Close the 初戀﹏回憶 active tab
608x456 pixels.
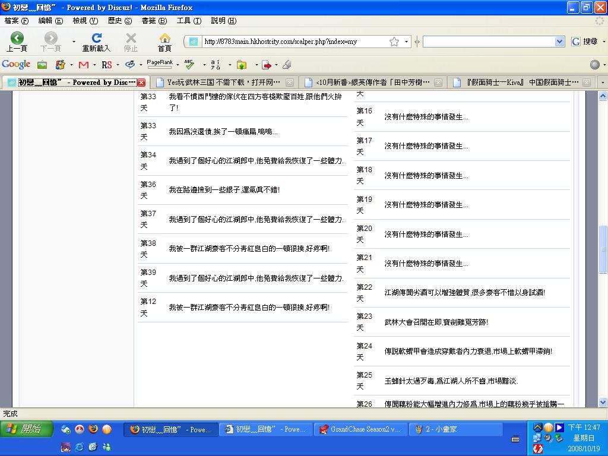point(141,82)
